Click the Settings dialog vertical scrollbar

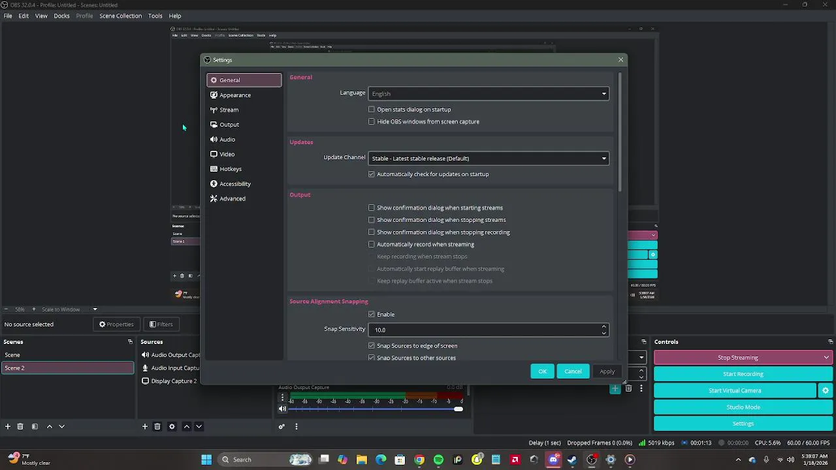(x=619, y=133)
